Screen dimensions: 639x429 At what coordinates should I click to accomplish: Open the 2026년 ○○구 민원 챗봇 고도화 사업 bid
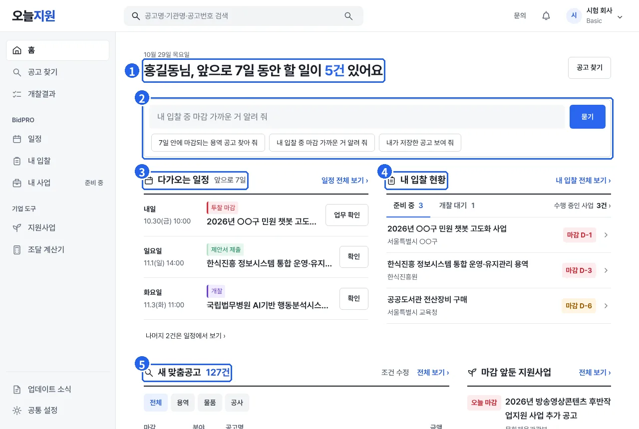coord(447,228)
